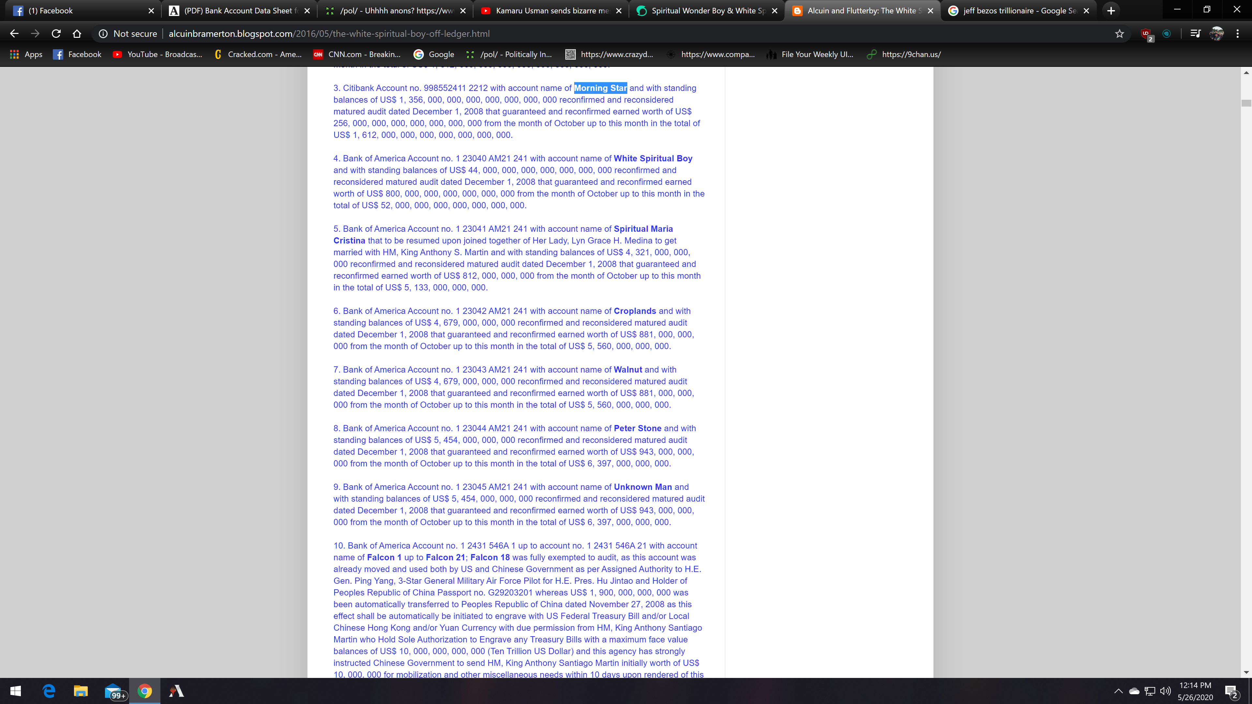The image size is (1252, 704).
Task: Click the page vertical scrollbar thumb
Action: 1246,103
